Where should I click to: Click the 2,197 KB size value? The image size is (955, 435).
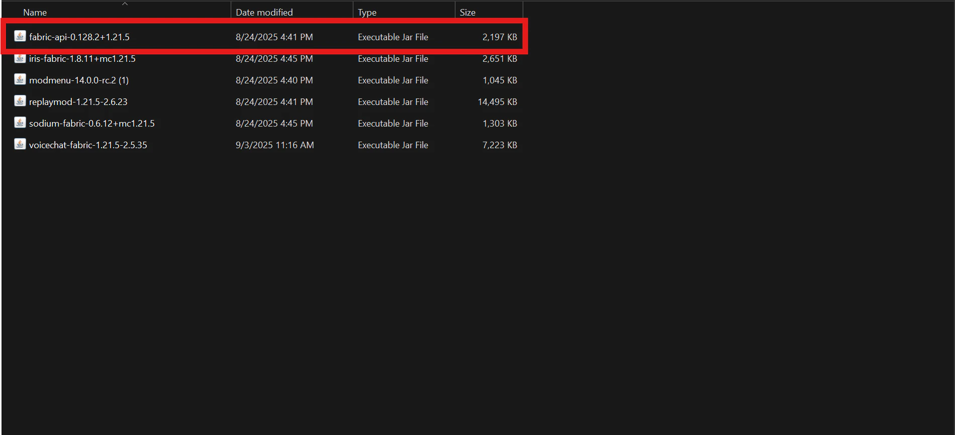pos(500,37)
